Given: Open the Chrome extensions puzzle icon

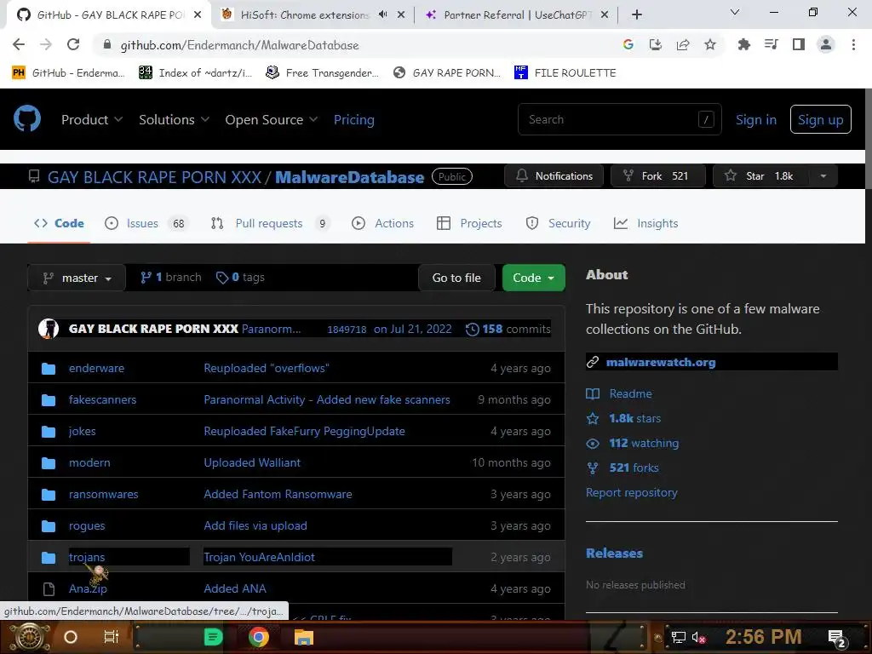Looking at the screenshot, I should click(743, 44).
